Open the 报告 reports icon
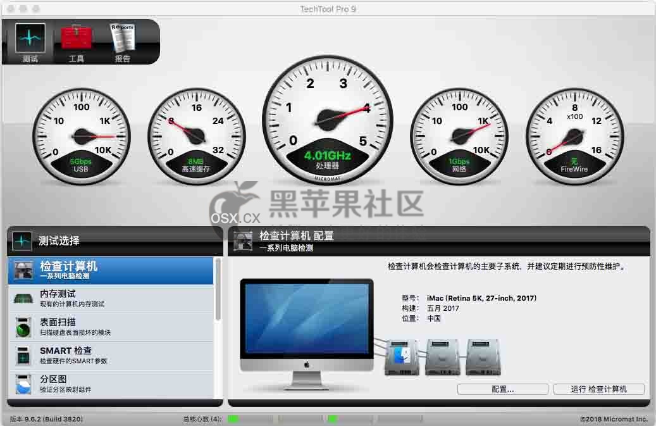The image size is (656, 426). 122,42
